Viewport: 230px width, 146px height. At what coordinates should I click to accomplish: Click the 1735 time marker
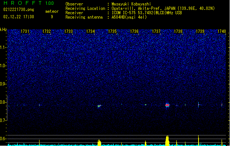pos(112,31)
